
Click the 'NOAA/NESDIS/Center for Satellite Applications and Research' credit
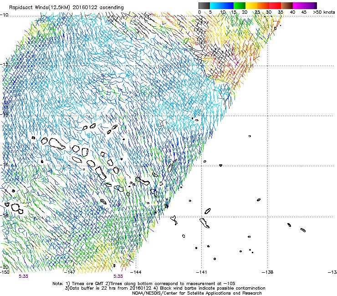pyautogui.click(x=197, y=293)
